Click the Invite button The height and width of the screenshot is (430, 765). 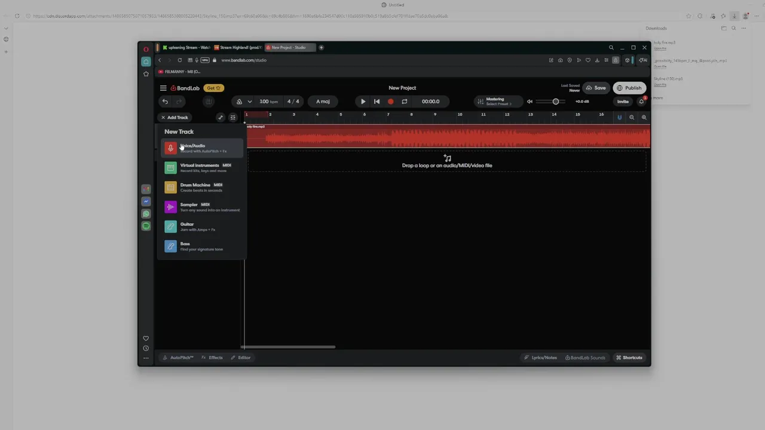pos(623,102)
